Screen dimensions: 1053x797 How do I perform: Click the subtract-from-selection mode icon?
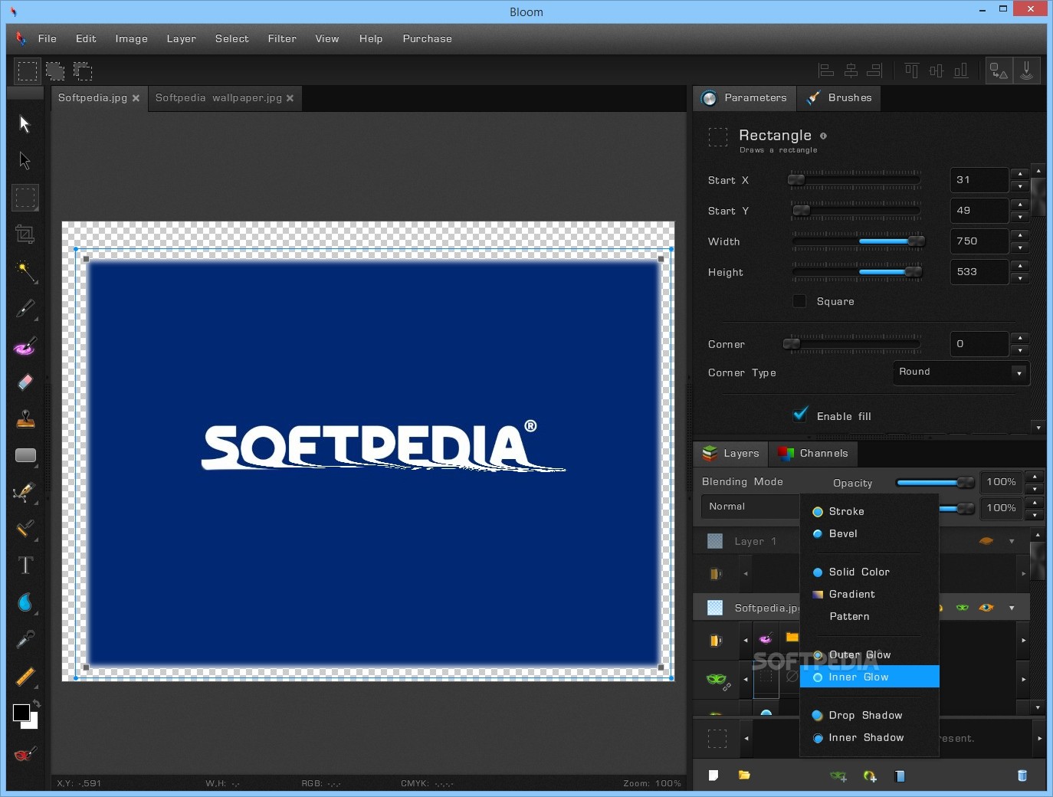coord(83,71)
